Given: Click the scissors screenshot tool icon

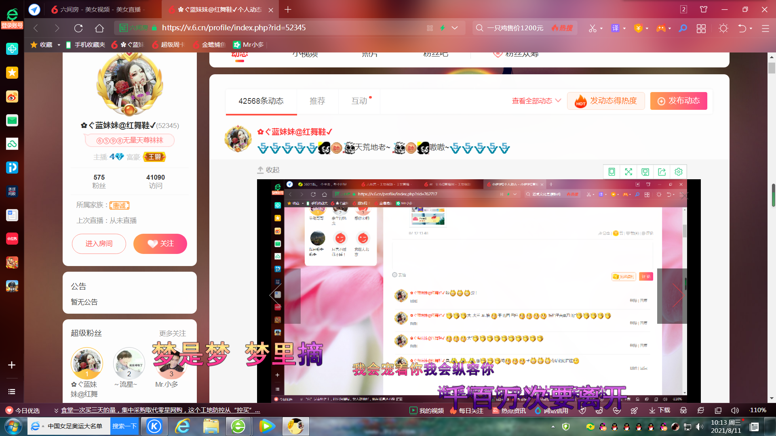Looking at the screenshot, I should [x=592, y=28].
